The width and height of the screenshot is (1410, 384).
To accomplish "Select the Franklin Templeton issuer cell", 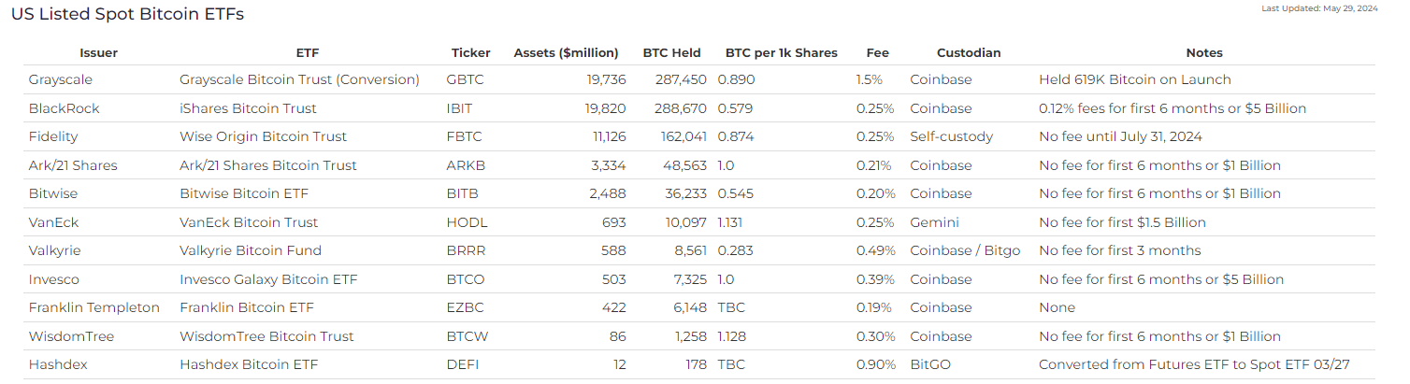I will (x=94, y=307).
